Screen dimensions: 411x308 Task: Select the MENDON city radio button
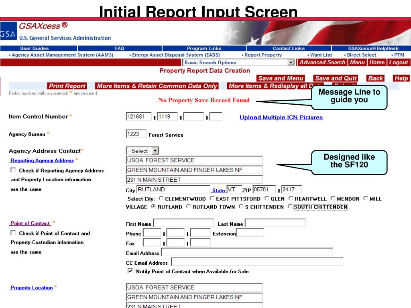pyautogui.click(x=333, y=198)
